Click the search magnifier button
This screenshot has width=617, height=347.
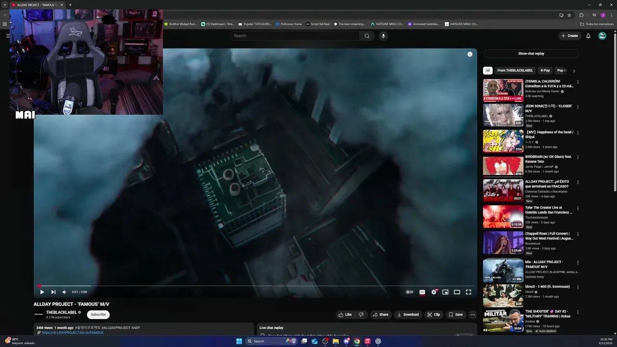367,36
